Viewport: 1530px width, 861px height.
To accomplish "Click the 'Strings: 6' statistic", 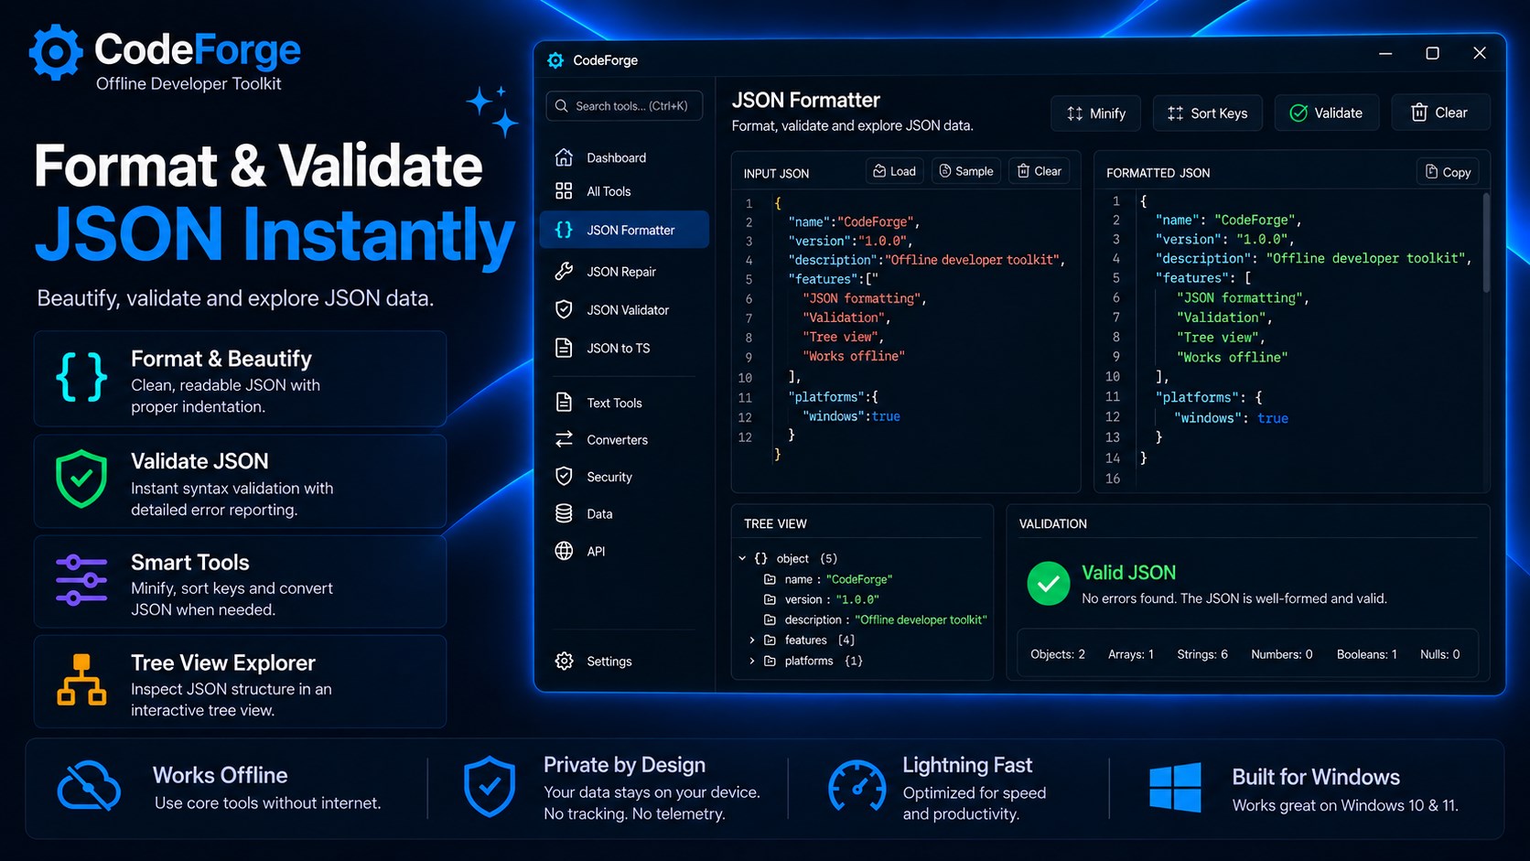I will (x=1202, y=654).
